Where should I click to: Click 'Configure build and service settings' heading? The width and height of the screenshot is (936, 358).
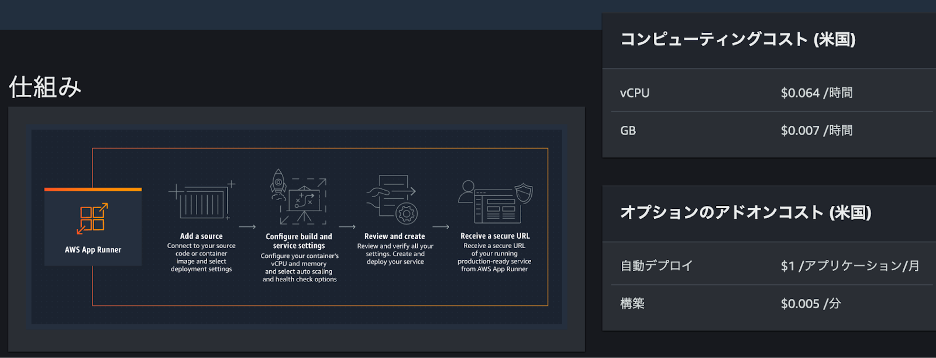[299, 241]
